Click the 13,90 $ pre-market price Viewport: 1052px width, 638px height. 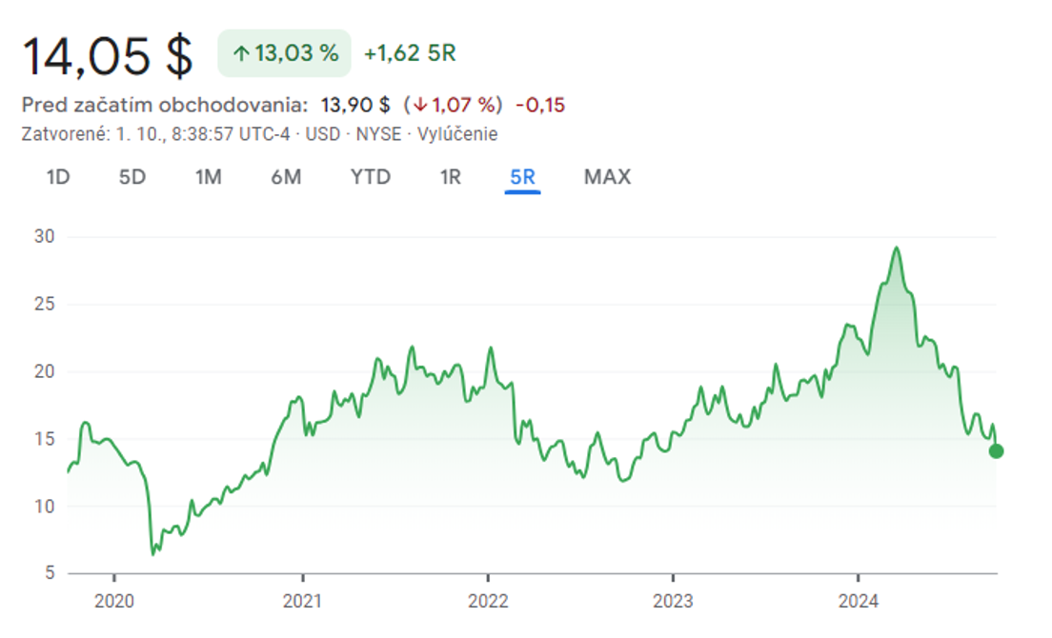354,104
